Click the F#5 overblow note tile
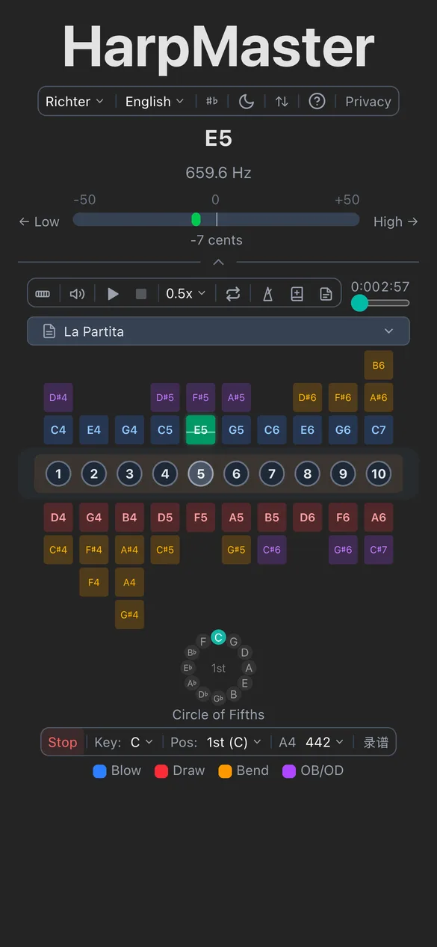This screenshot has width=437, height=947. pyautogui.click(x=201, y=397)
